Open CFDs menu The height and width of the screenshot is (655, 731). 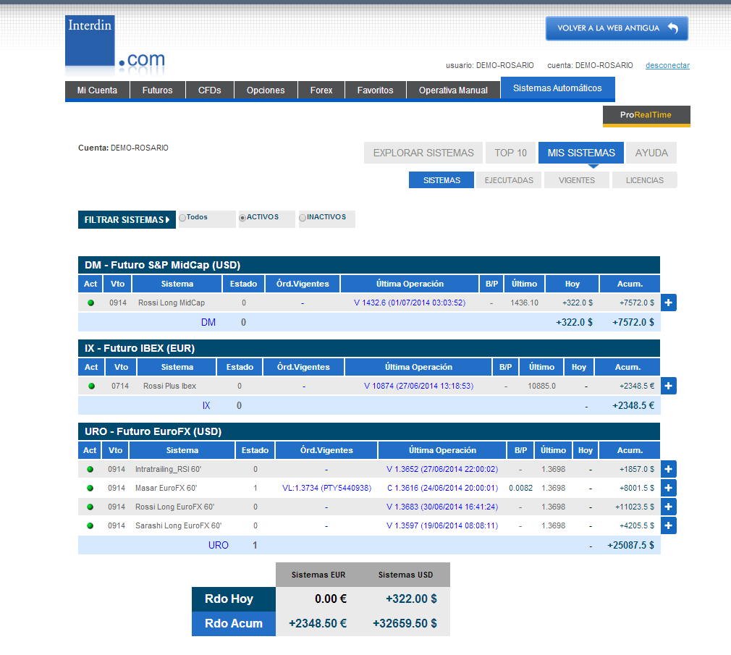pyautogui.click(x=210, y=90)
